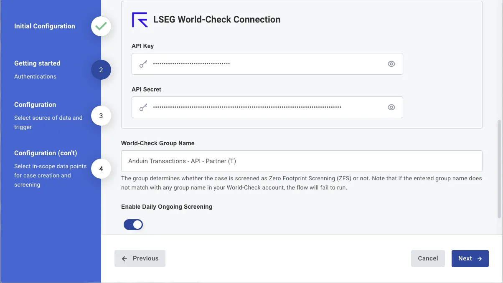Select step 4 circle indicator
The width and height of the screenshot is (503, 283).
click(101, 169)
